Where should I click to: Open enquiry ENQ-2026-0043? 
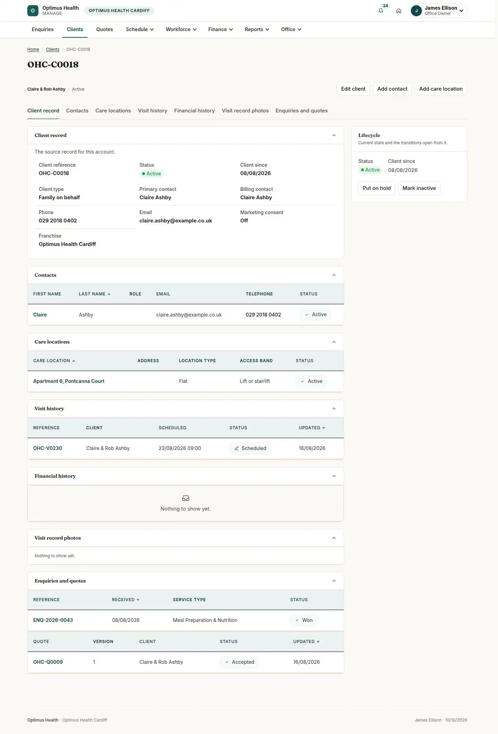pos(53,620)
